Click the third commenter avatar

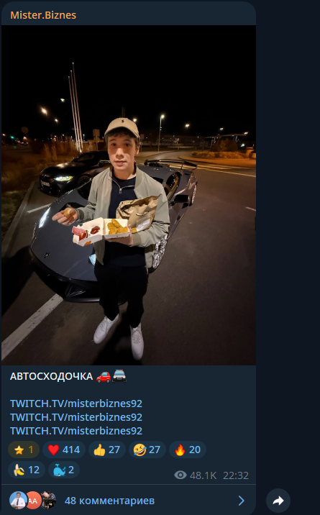coord(48,500)
